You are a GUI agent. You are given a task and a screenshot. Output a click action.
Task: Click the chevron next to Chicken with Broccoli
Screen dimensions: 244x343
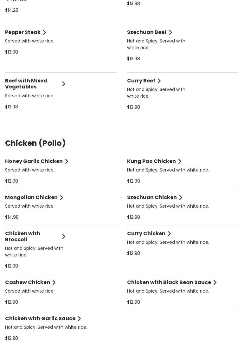(64, 236)
